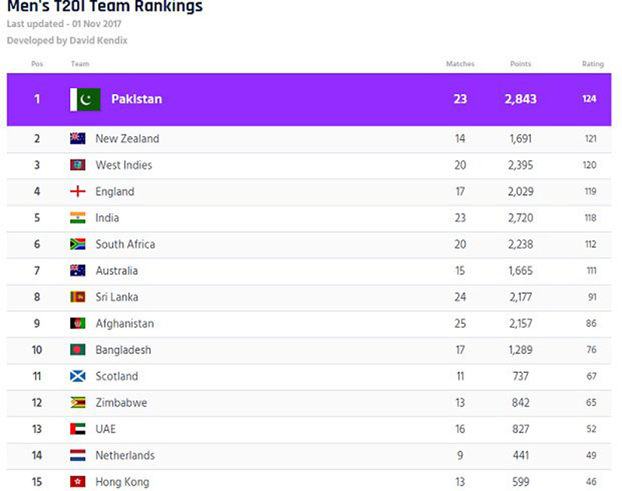This screenshot has width=622, height=491.
Task: Select the highlighted purple Pakistan row
Action: coord(311,99)
